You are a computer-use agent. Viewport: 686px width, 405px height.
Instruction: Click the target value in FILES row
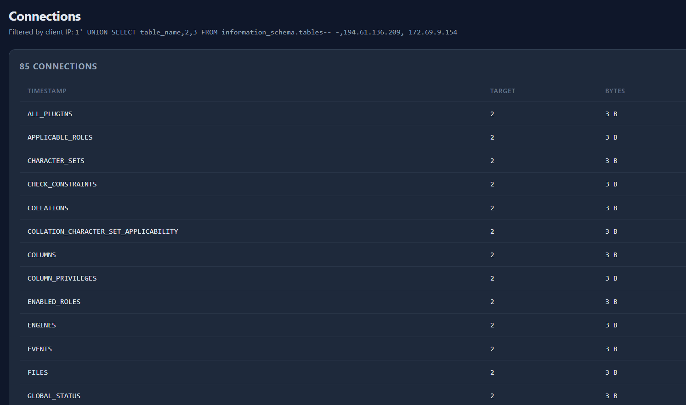[492, 372]
